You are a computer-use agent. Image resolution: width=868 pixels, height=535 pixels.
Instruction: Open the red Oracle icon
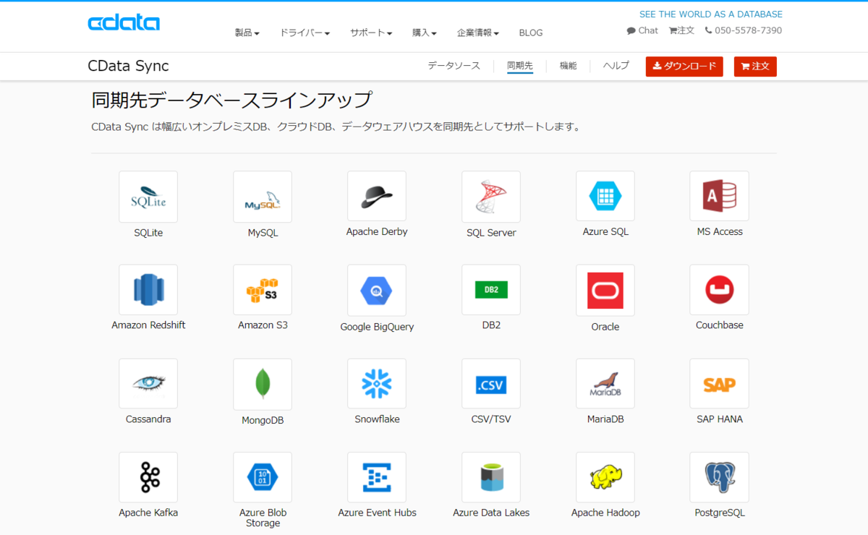point(605,290)
